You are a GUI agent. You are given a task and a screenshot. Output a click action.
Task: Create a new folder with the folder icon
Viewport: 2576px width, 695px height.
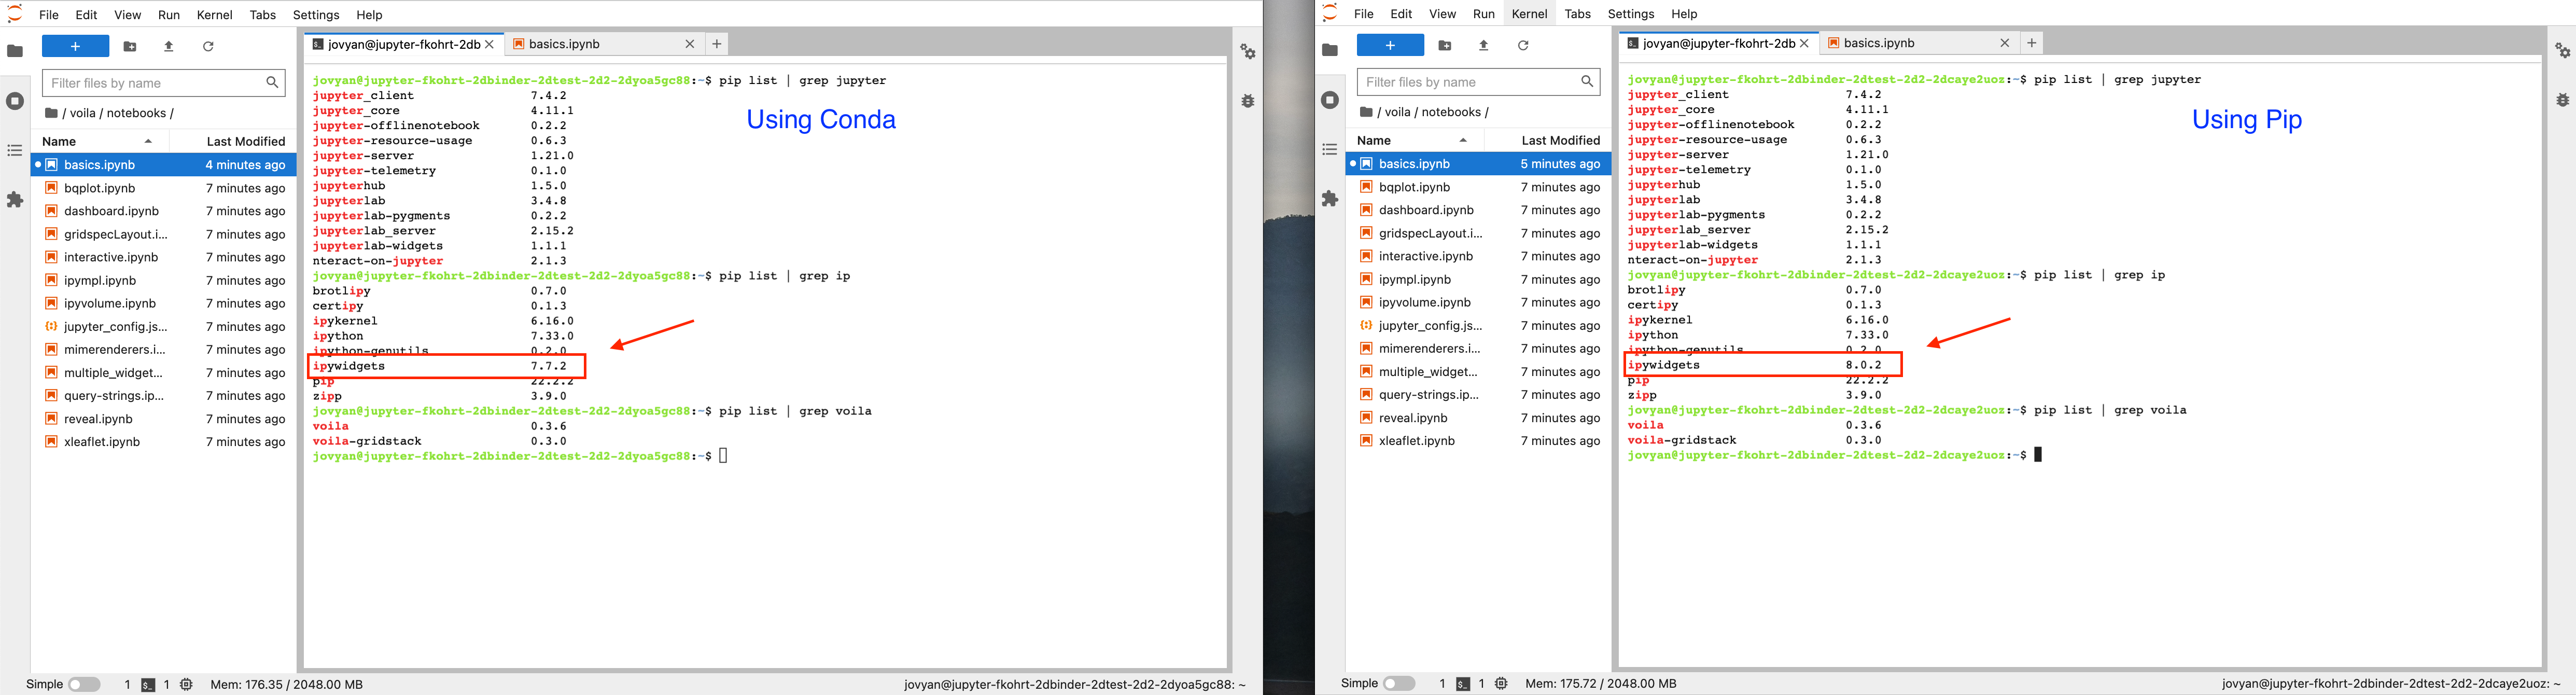(129, 46)
